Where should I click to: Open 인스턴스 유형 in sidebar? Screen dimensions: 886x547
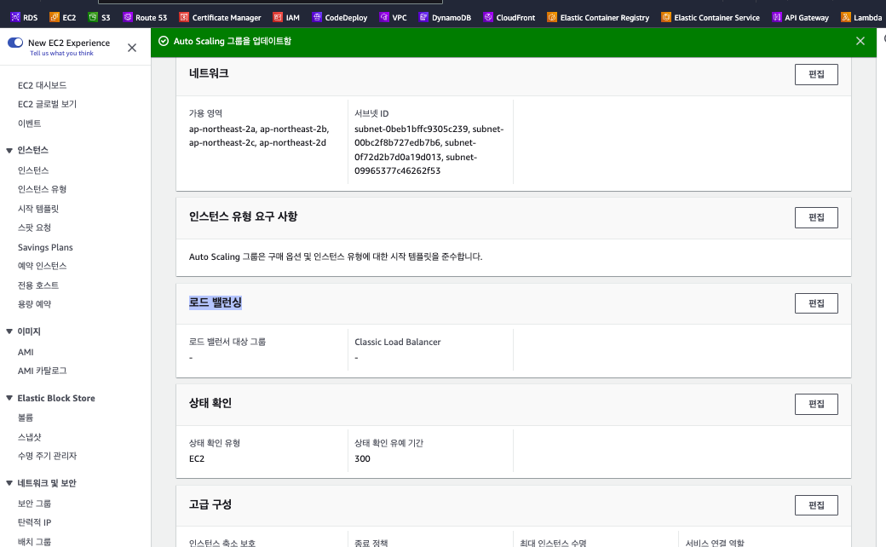click(x=43, y=189)
